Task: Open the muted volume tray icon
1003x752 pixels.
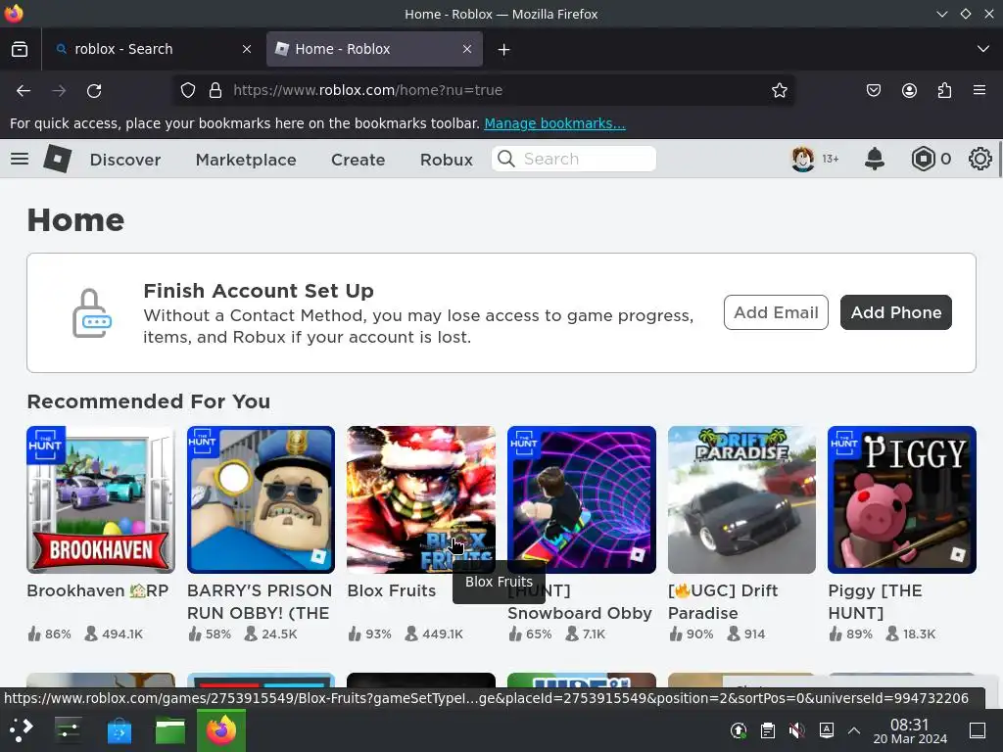Action: (797, 729)
